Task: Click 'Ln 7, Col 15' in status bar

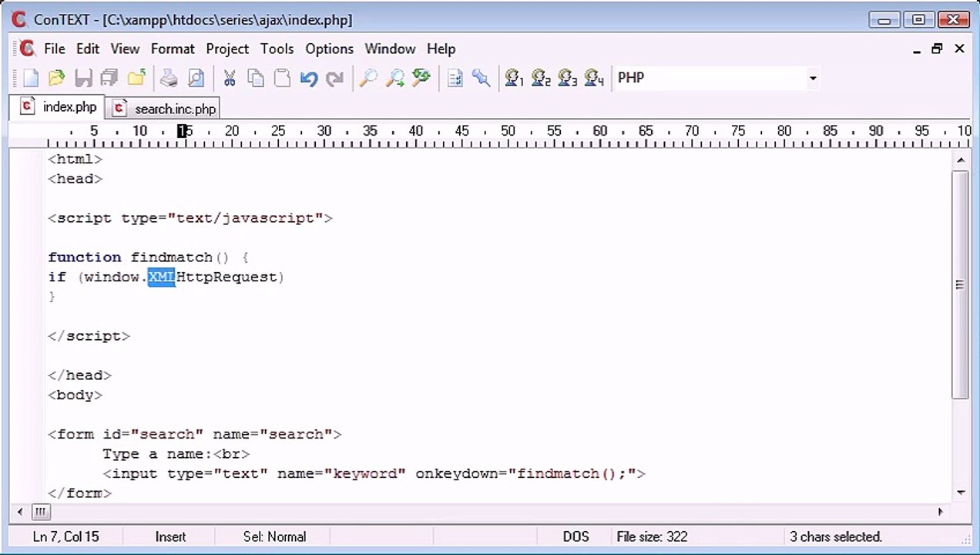Action: (x=66, y=536)
